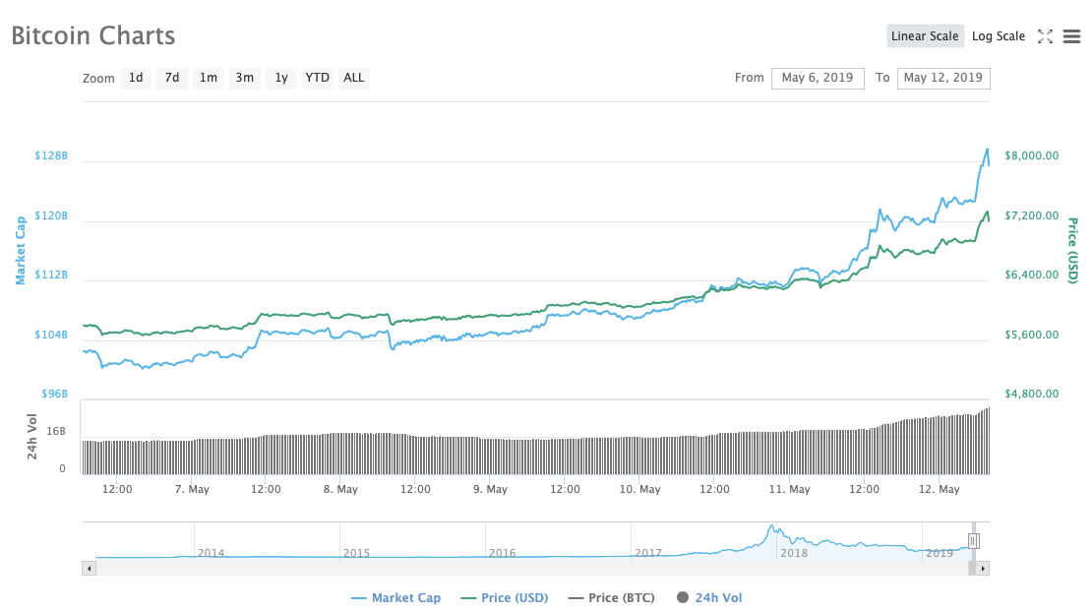Click the 11. May x-axis label
Viewport: 1092px width, 611px height.
point(790,489)
